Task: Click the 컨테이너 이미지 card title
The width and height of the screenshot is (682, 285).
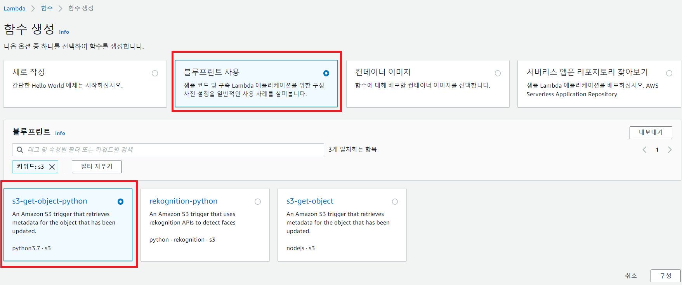Action: click(383, 72)
